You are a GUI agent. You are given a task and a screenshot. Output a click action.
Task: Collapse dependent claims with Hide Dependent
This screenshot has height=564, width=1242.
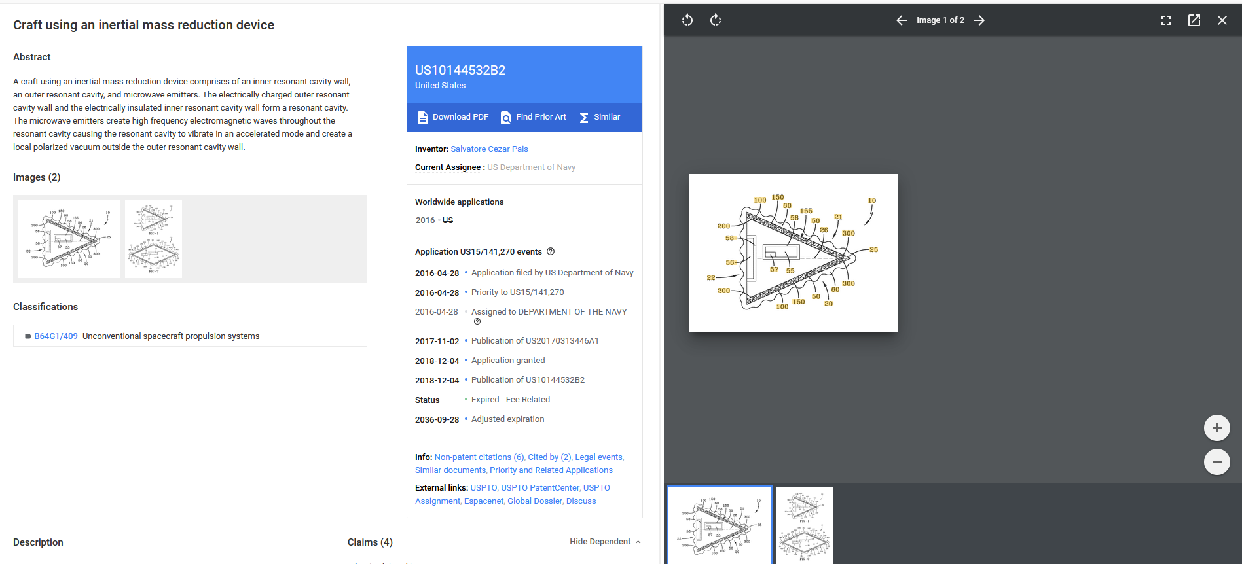pyautogui.click(x=605, y=542)
